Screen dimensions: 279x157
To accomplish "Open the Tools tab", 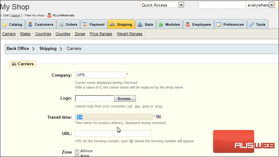I will [257, 24].
